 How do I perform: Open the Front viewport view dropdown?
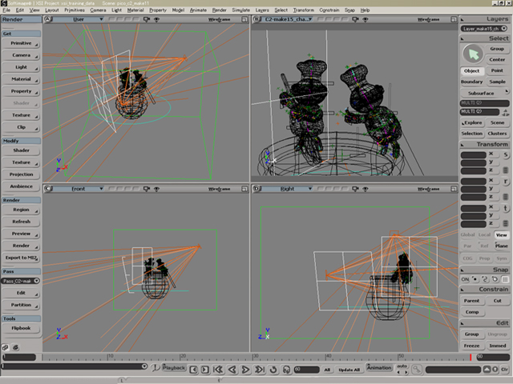click(x=77, y=189)
